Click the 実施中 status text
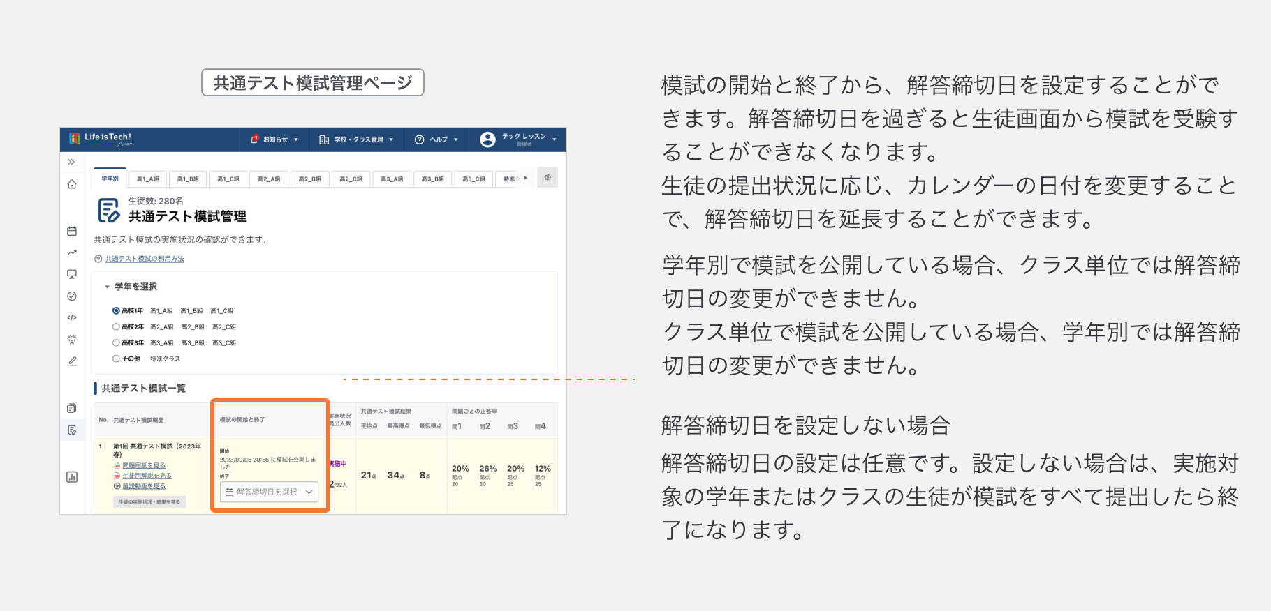The width and height of the screenshot is (1271, 611). [x=338, y=464]
